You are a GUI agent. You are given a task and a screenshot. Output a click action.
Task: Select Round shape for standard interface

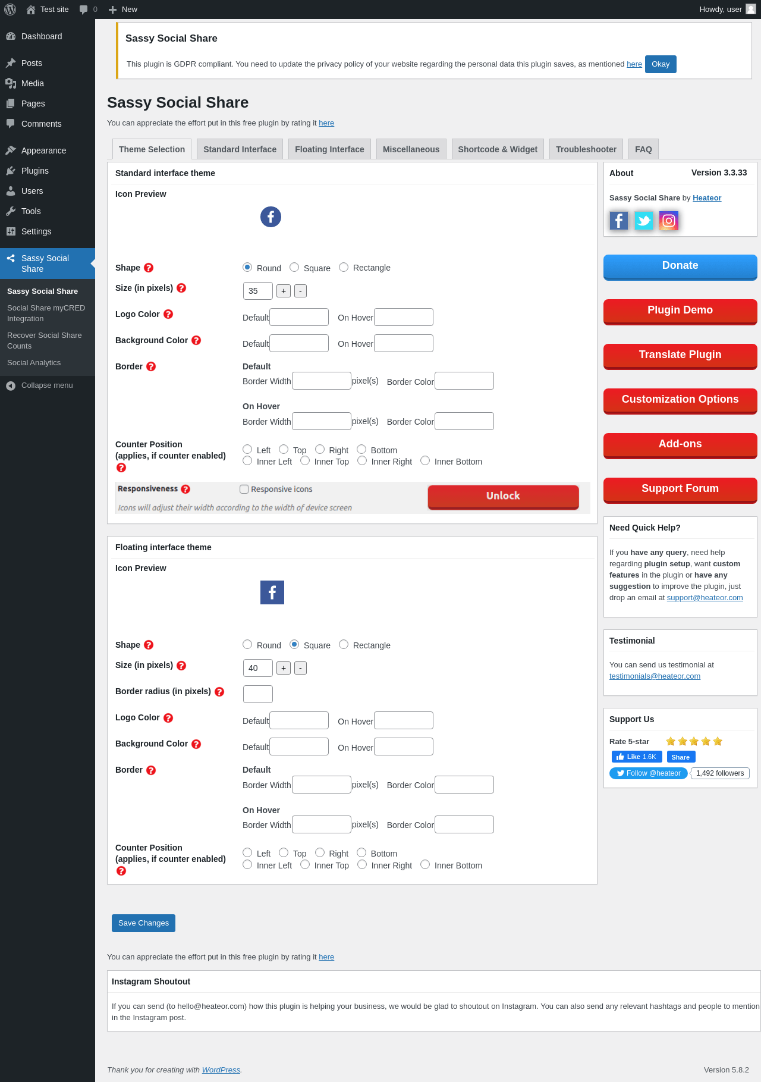[247, 267]
